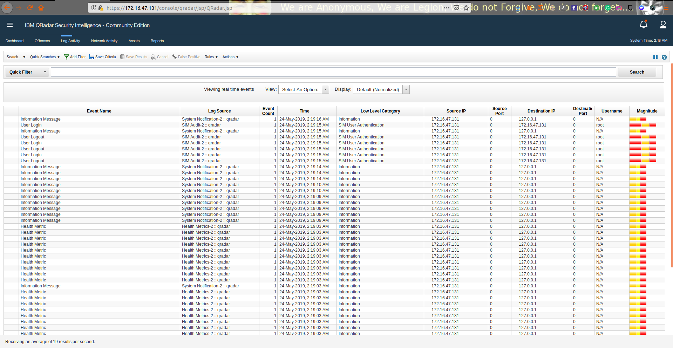The height and width of the screenshot is (348, 673).
Task: Open the hamburger navigation menu
Action: [10, 25]
